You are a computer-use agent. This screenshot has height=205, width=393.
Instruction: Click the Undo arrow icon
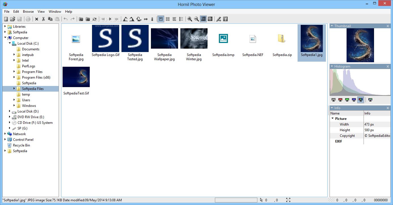pyautogui.click(x=66, y=19)
